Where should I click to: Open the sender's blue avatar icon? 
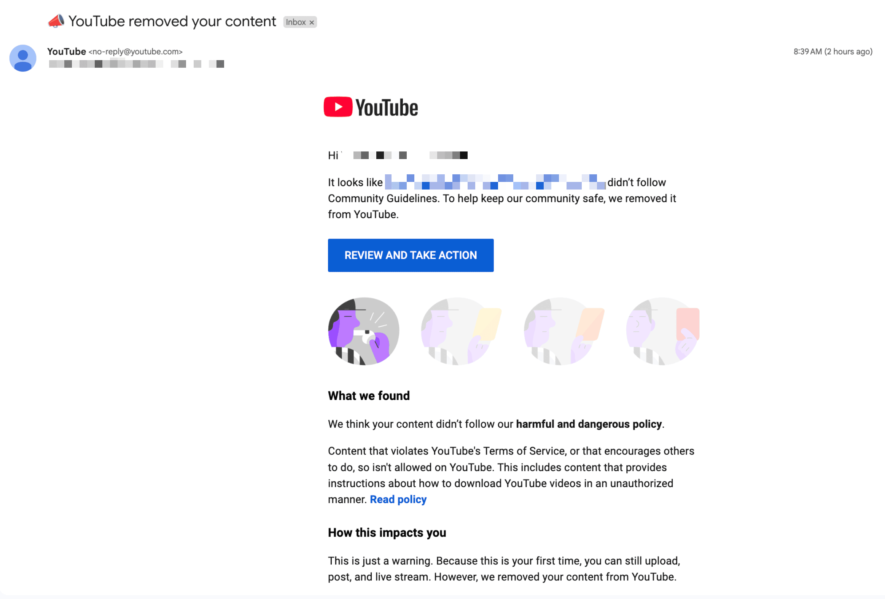tap(23, 58)
